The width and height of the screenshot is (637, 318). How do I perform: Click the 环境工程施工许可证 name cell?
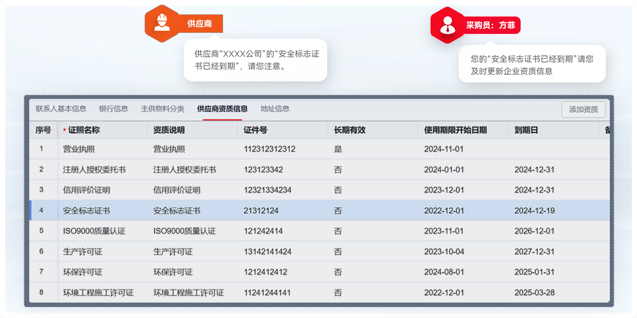98,293
